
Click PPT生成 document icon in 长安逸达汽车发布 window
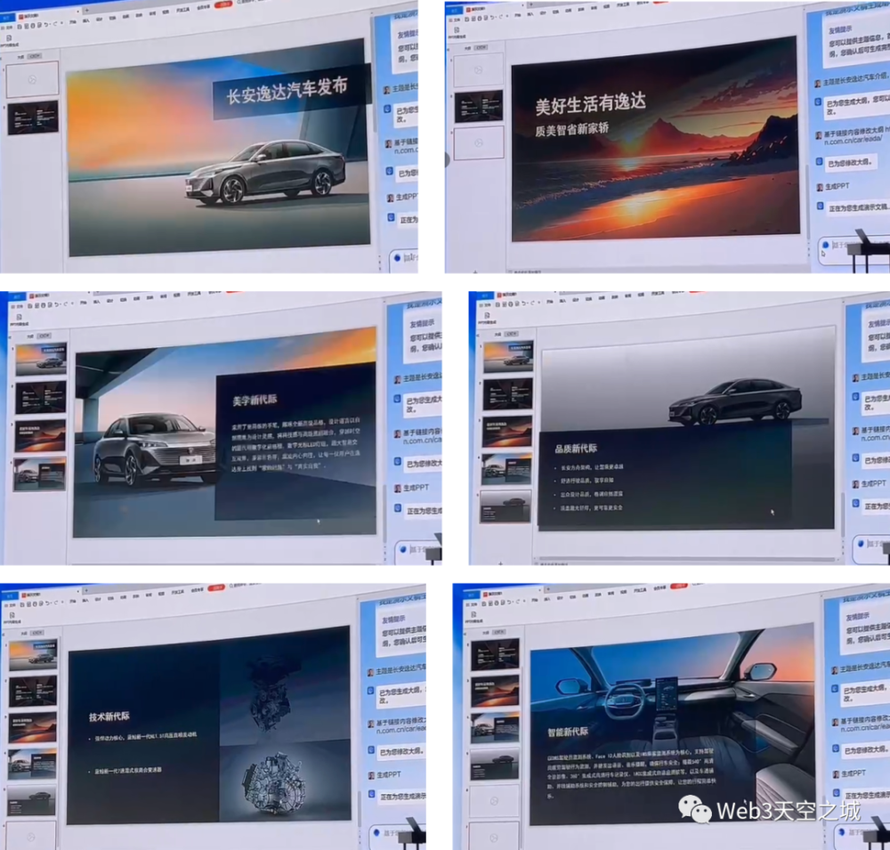coord(9,38)
